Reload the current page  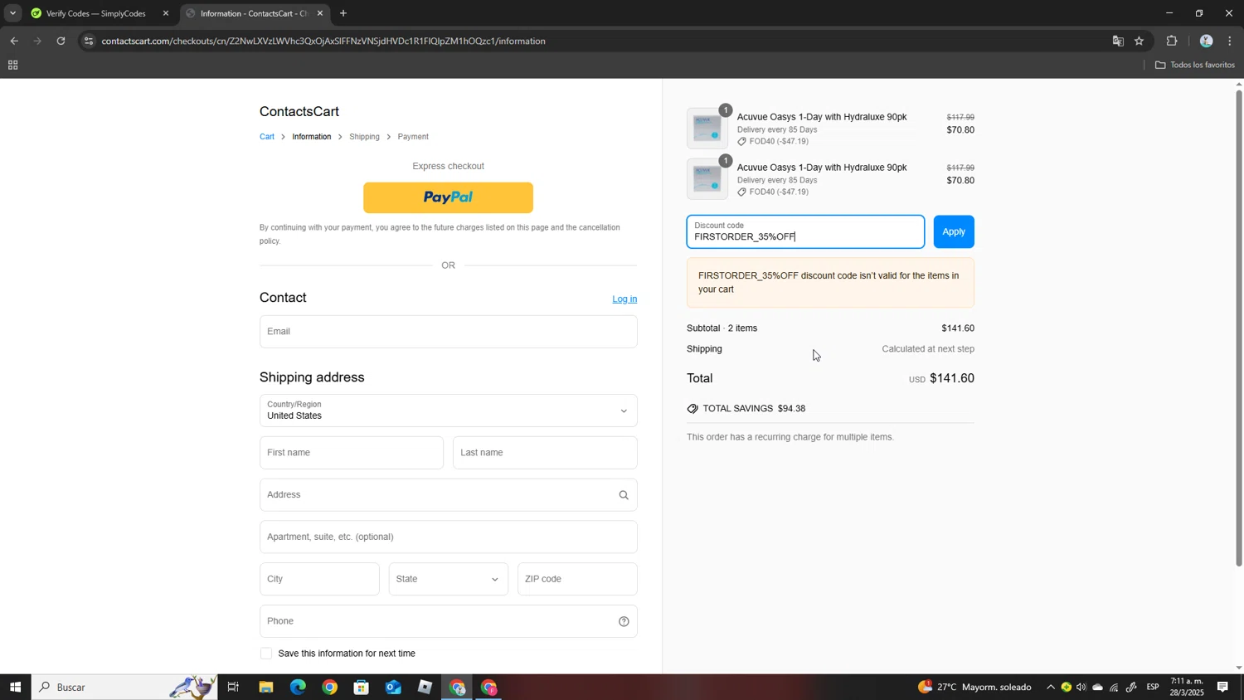click(61, 41)
